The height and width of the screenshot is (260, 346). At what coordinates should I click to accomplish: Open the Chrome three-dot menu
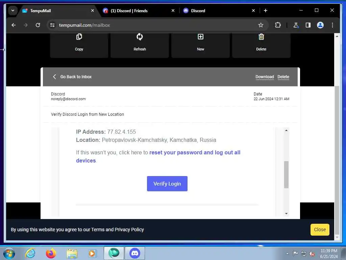[x=332, y=25]
